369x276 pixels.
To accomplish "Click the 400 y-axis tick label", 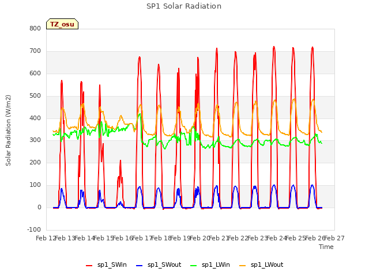I will (35, 118).
